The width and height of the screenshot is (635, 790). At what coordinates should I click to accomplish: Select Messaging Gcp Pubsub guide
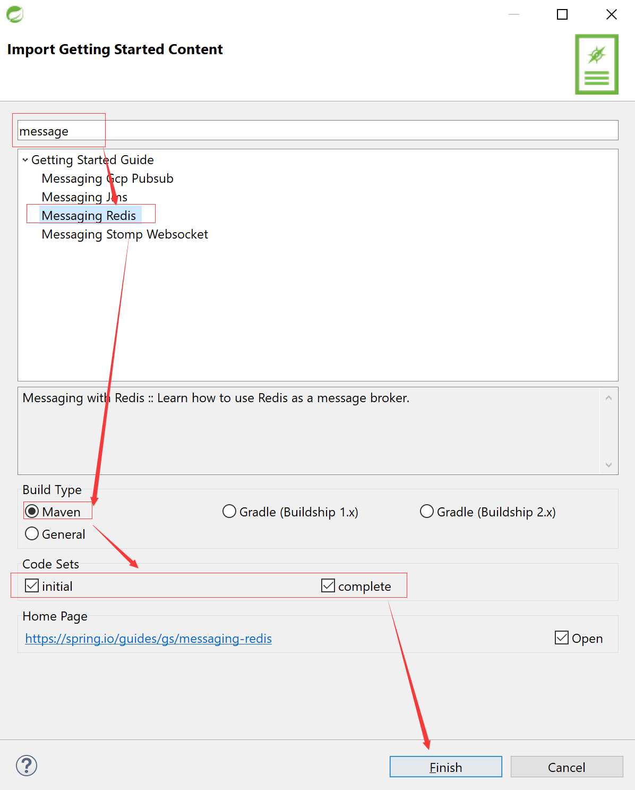click(107, 179)
